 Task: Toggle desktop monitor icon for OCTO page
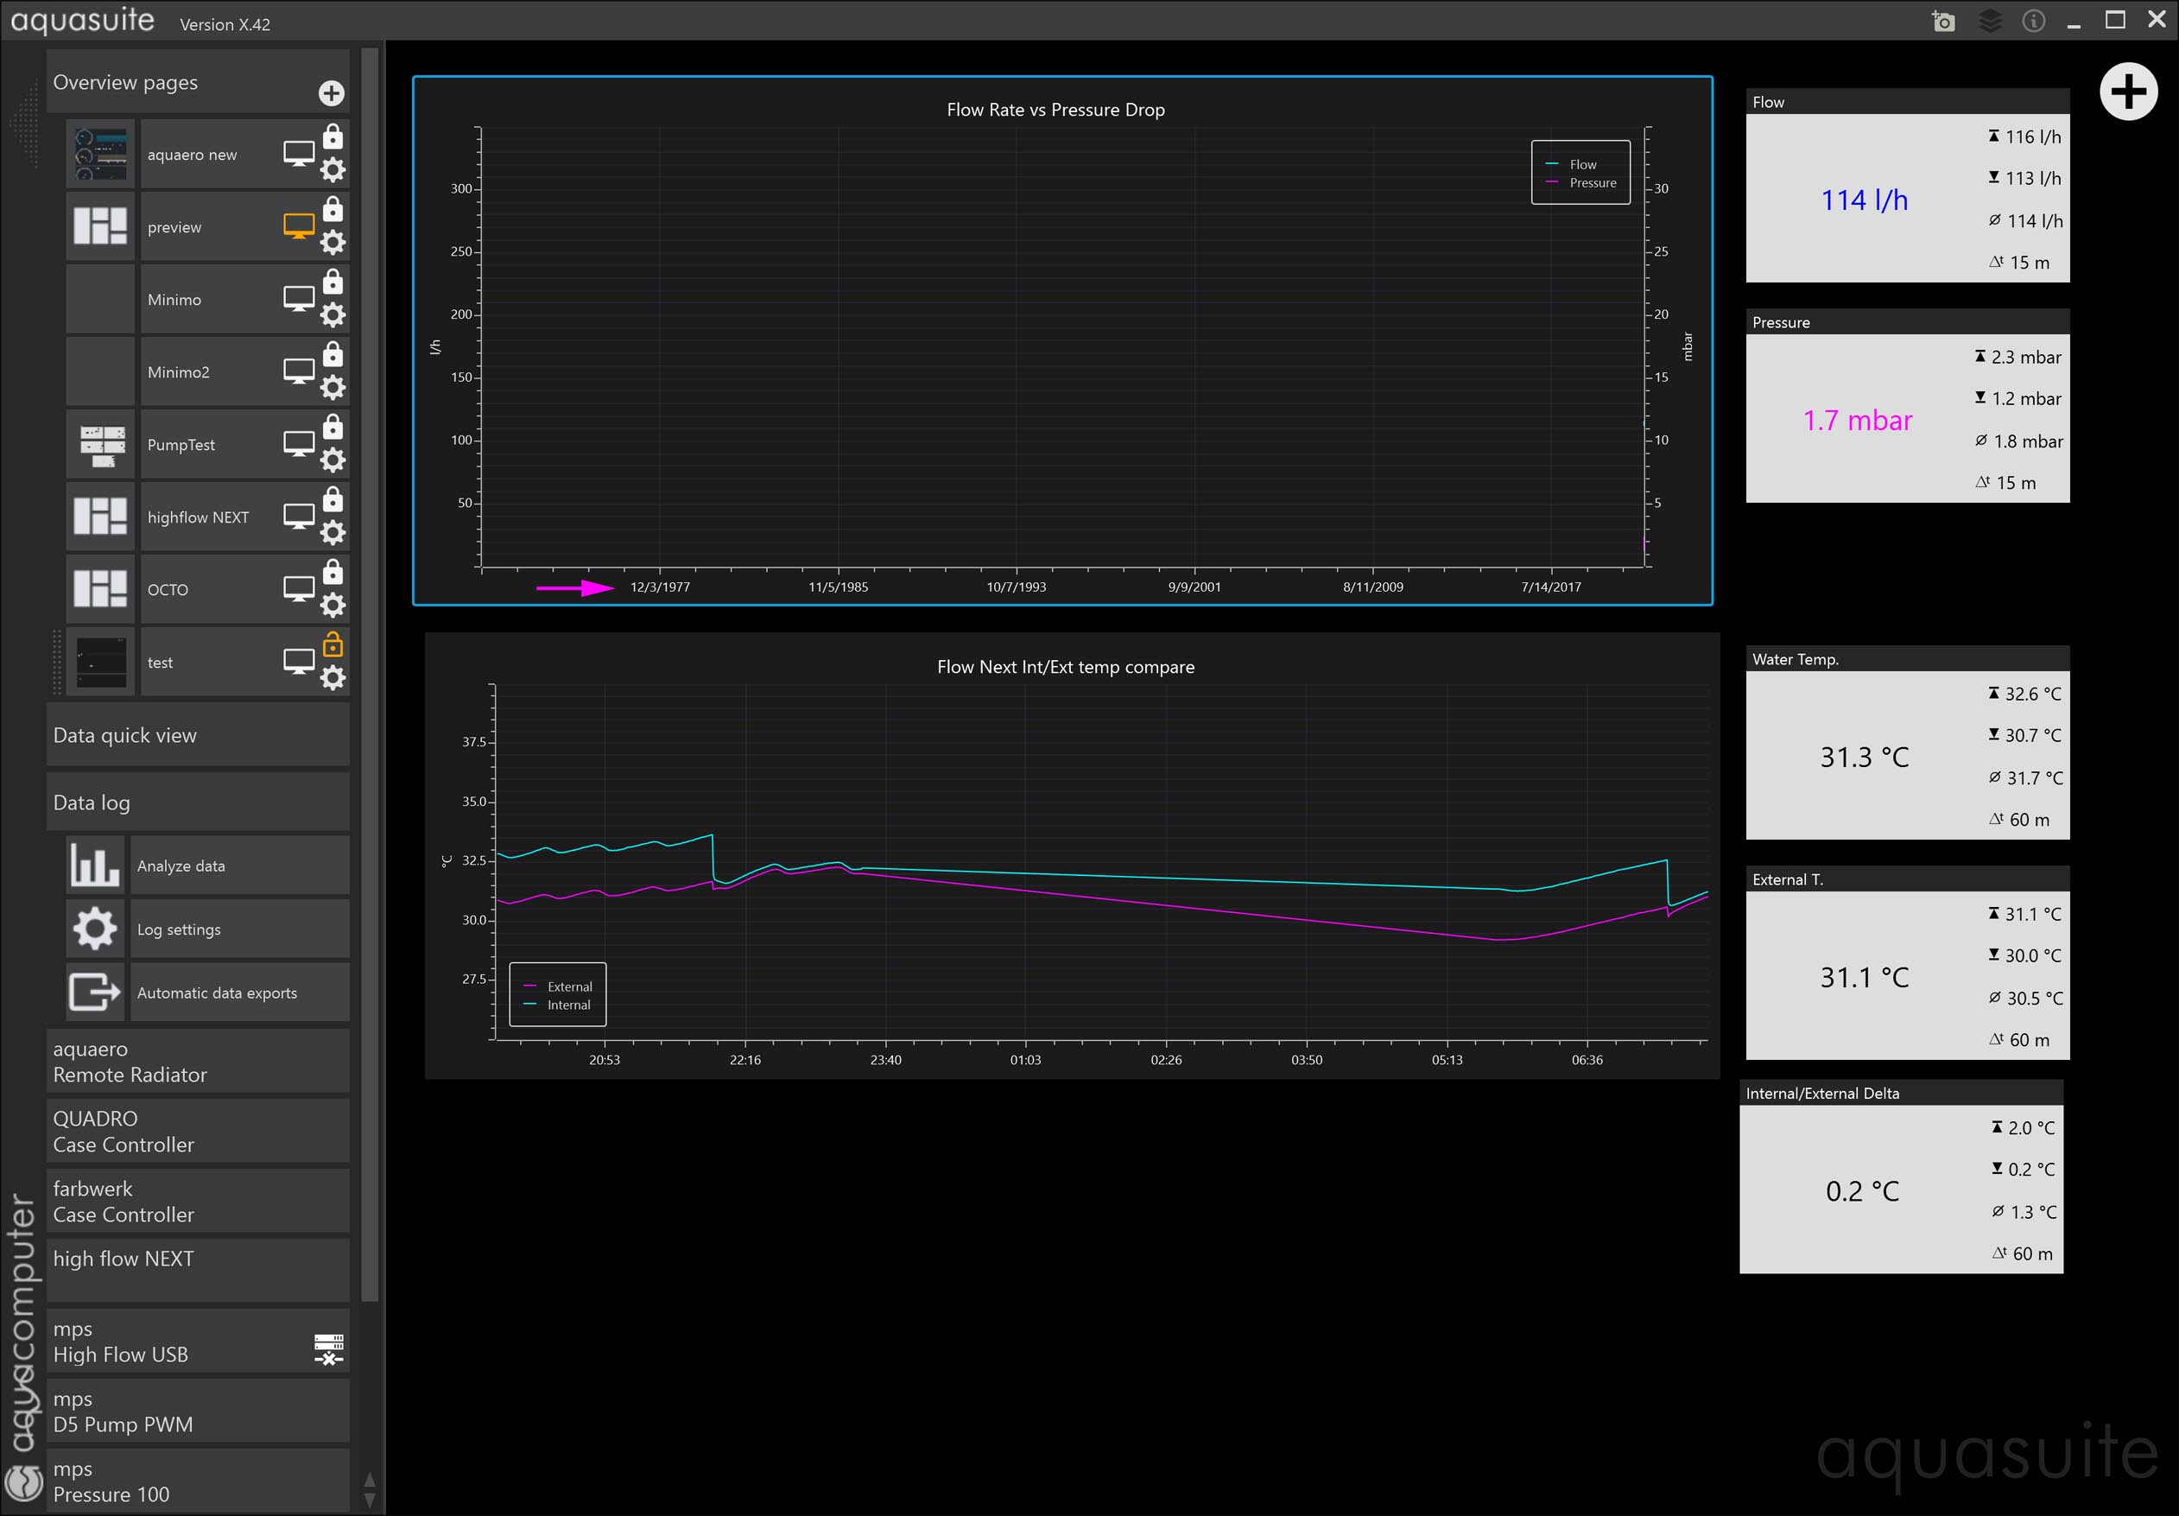tap(299, 588)
